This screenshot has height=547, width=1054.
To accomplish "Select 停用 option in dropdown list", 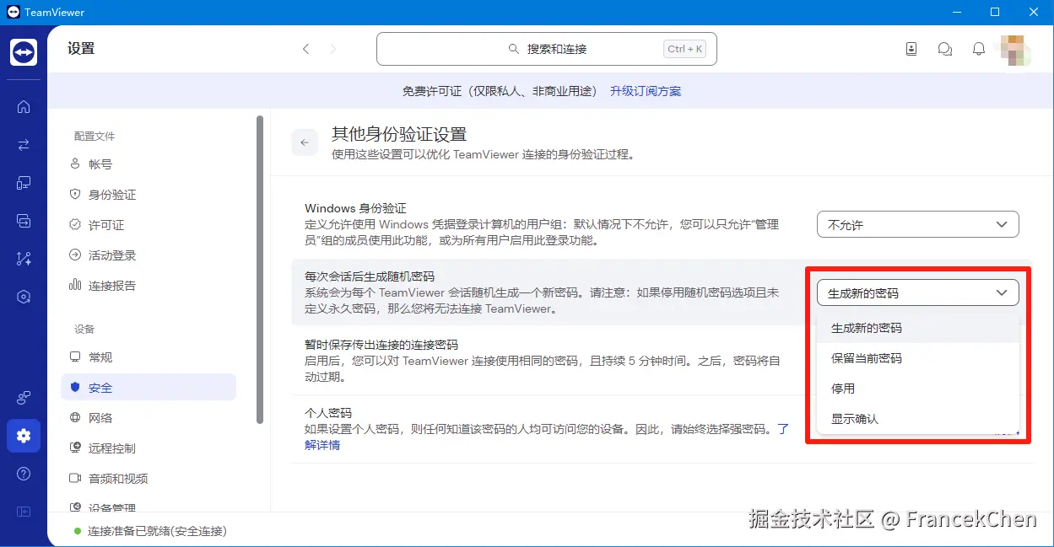I will point(918,389).
